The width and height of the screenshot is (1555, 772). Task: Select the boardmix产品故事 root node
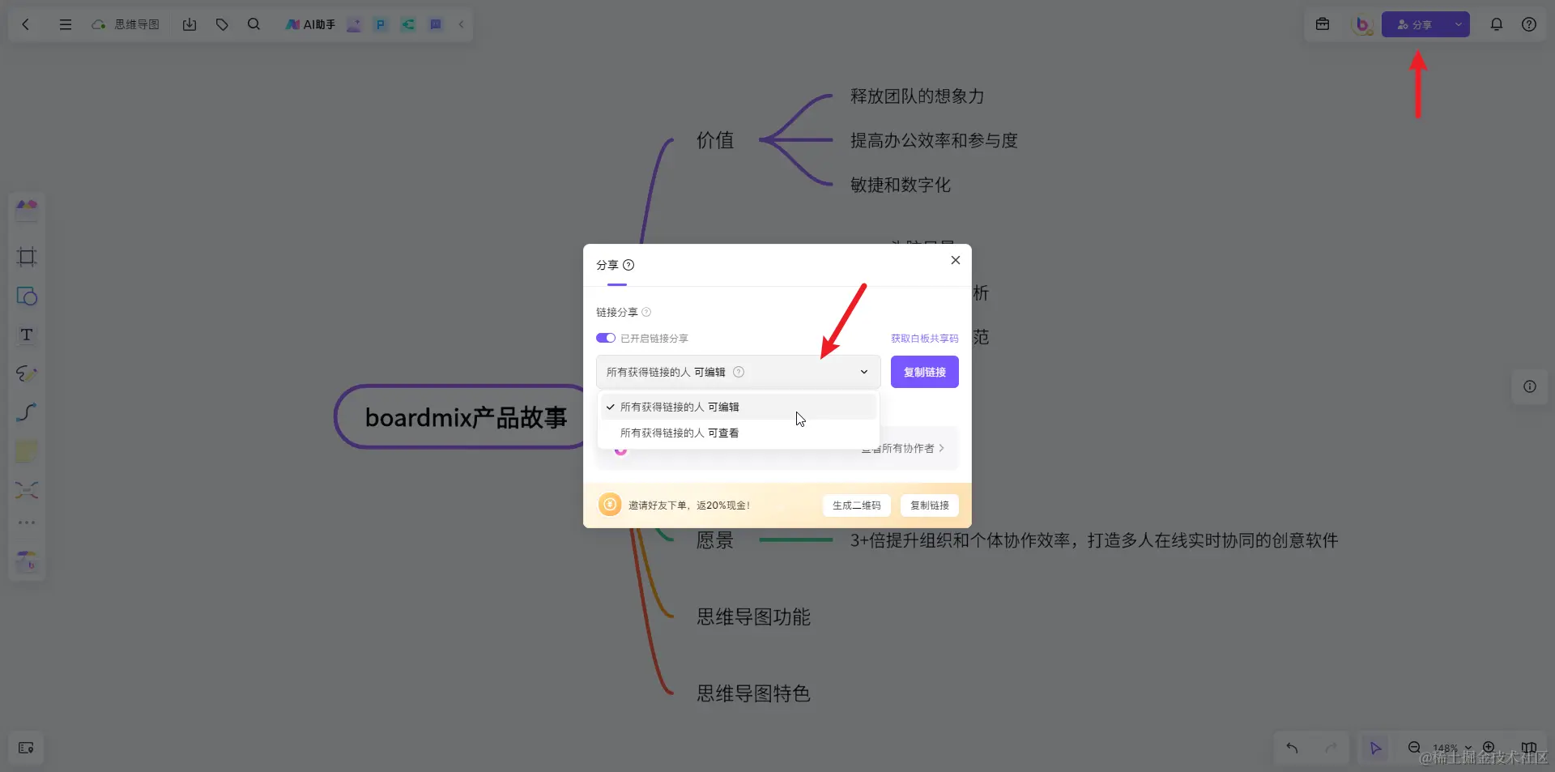tap(466, 417)
